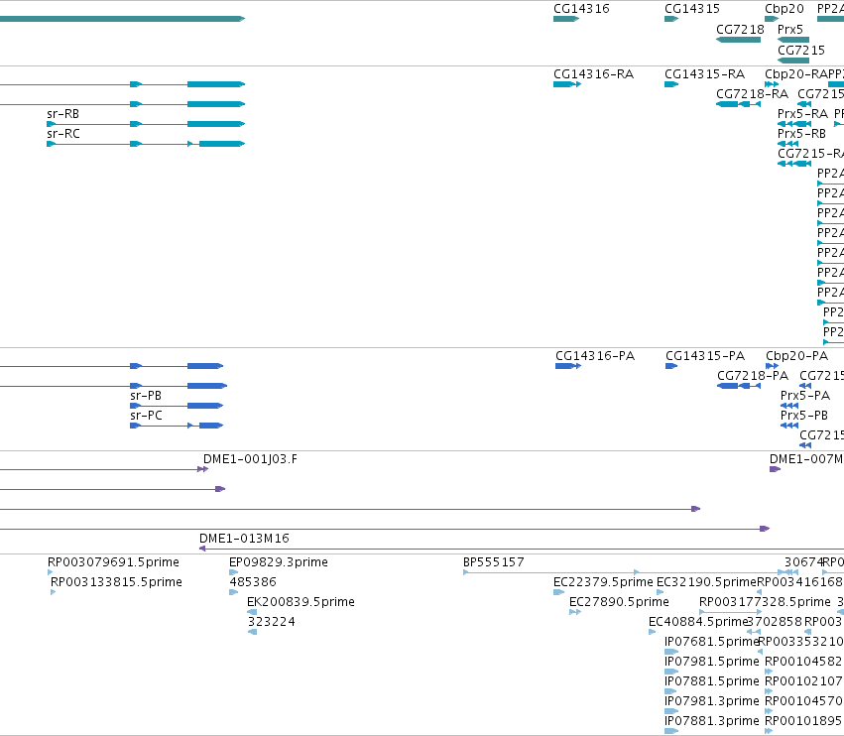Select the IP07681.5prime EST label
This screenshot has width=844, height=736.
pyautogui.click(x=711, y=642)
